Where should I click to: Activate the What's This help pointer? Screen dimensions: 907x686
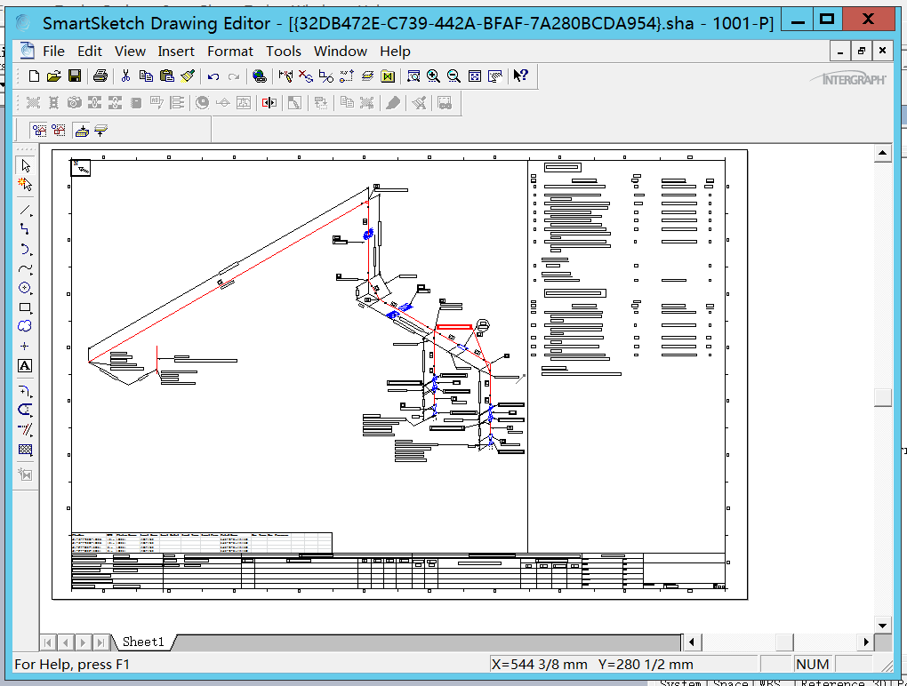click(520, 76)
